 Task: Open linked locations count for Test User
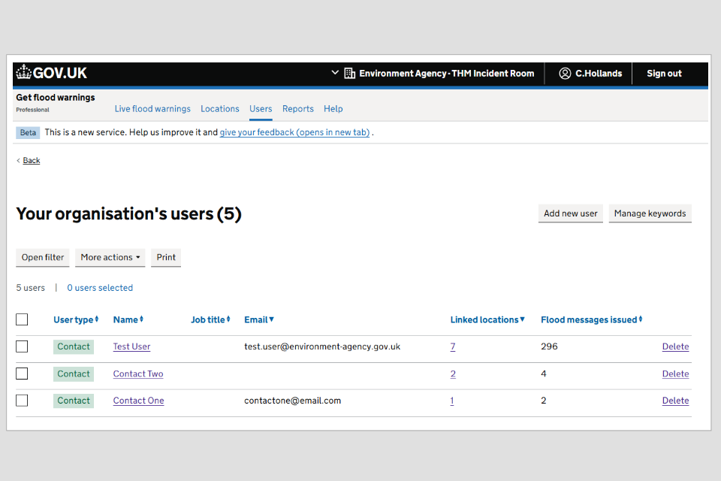(x=453, y=347)
